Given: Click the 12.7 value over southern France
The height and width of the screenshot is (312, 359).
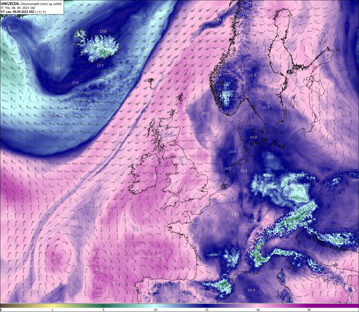Looking at the screenshot, I should click(x=213, y=255).
